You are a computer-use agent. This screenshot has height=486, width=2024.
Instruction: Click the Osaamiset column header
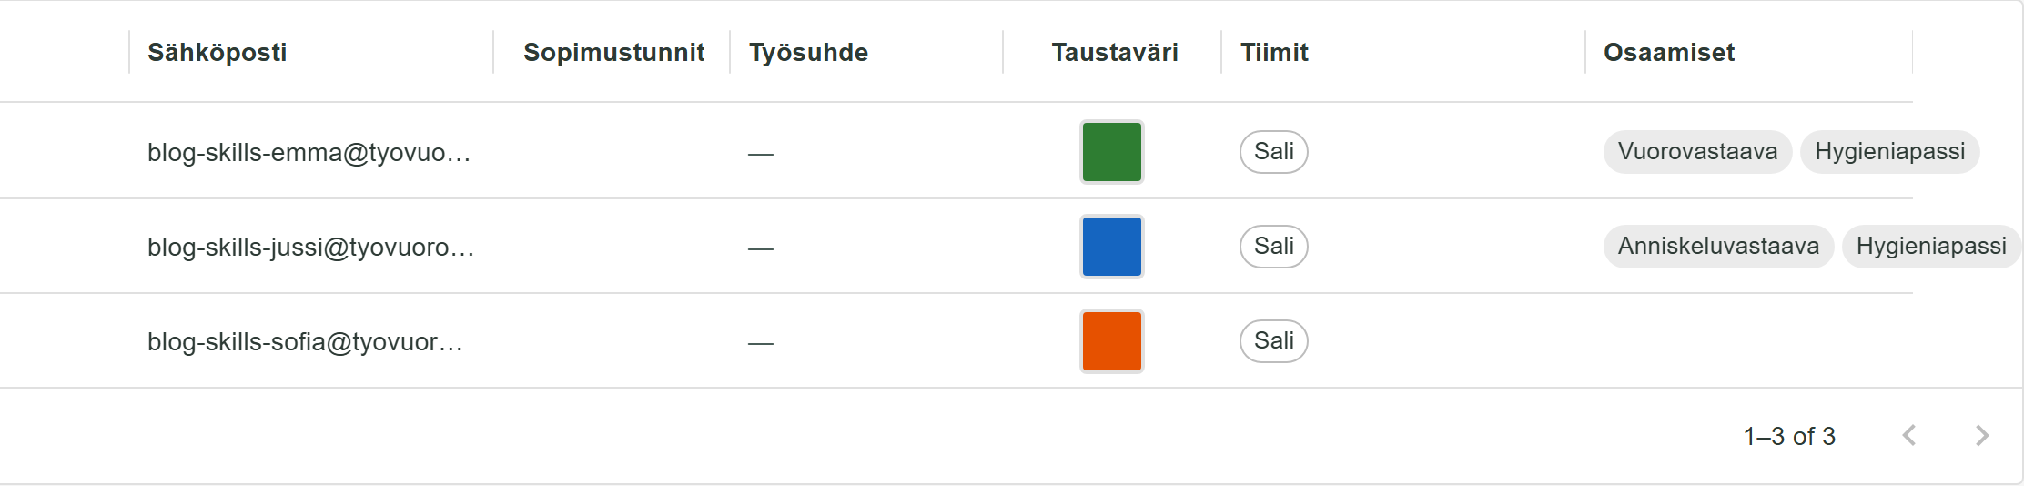coord(1669,53)
